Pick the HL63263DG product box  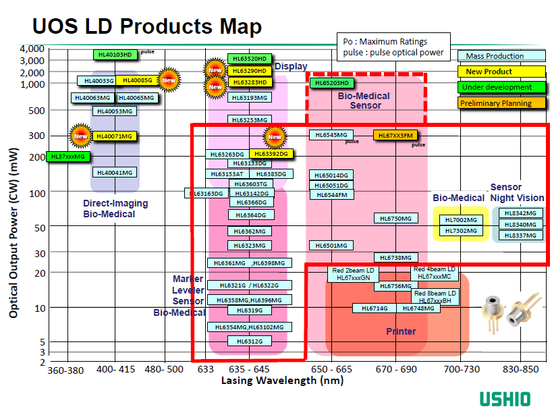tap(227, 155)
